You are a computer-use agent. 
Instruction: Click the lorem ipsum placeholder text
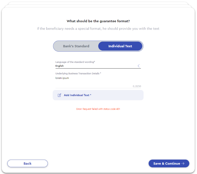(62, 78)
